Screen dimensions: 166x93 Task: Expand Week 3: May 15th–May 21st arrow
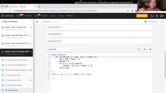click(x=31, y=43)
